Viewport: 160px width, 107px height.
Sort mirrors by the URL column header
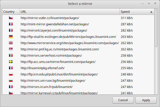[68, 12]
